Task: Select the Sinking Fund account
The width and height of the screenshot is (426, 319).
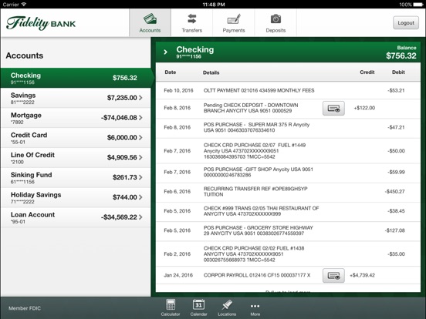Action: (x=76, y=178)
